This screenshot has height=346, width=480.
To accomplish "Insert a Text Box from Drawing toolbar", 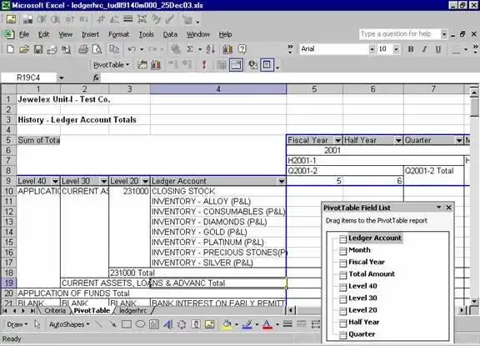I will point(154,324).
